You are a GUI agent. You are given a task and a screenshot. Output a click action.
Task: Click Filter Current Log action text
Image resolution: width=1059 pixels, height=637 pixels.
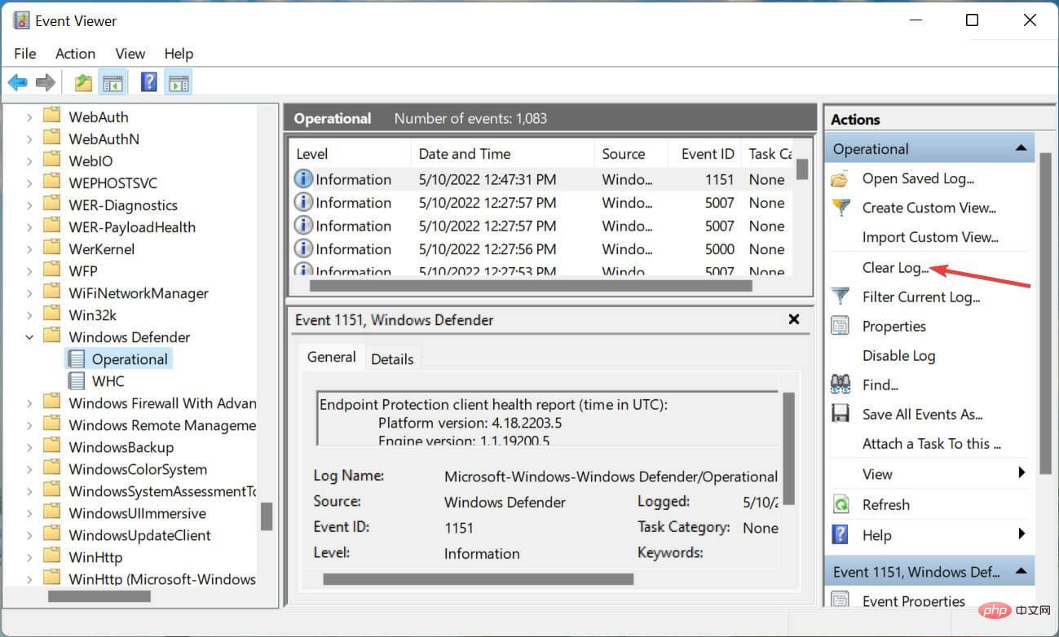point(921,297)
